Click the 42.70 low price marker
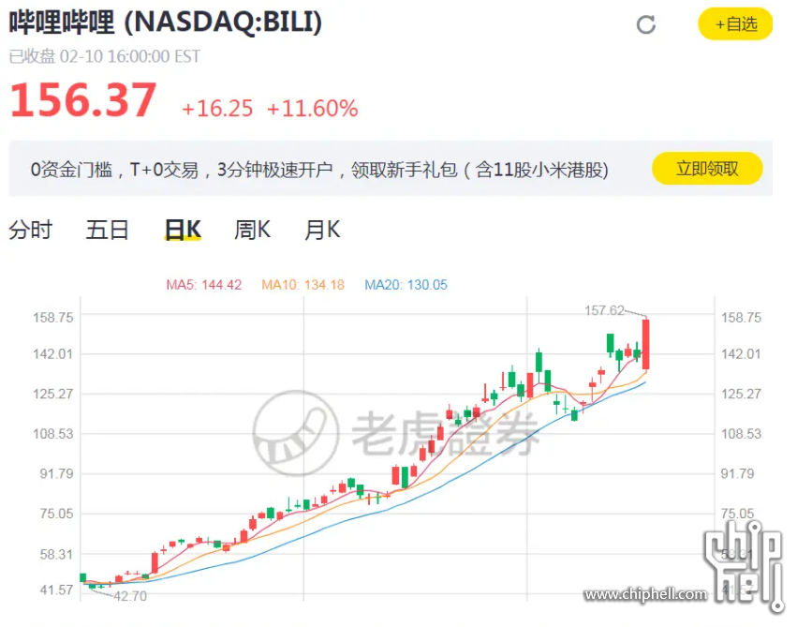 130,596
